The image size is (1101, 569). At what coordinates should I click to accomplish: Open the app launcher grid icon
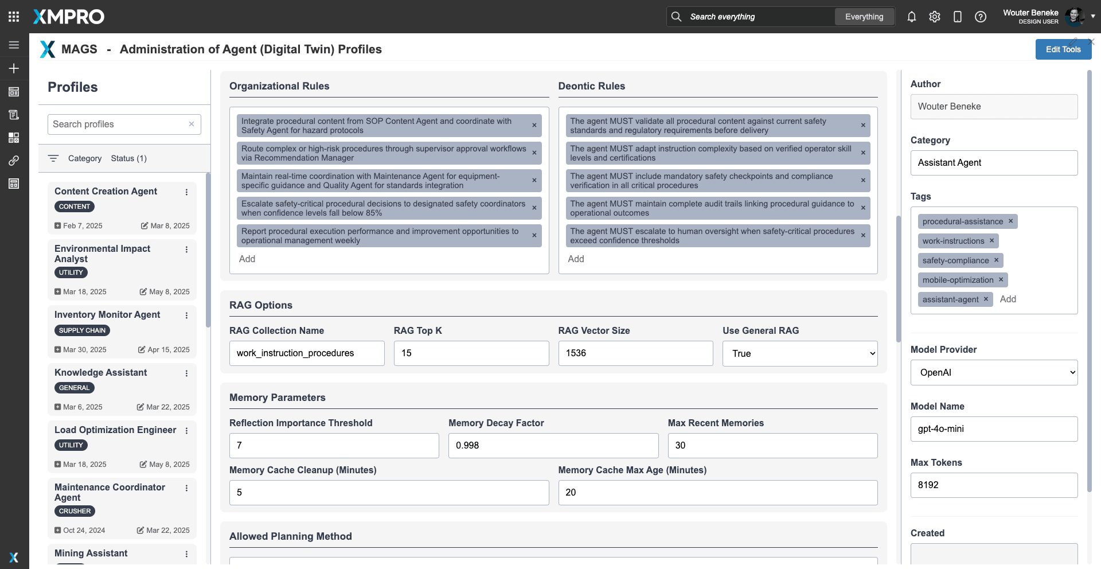pyautogui.click(x=14, y=17)
